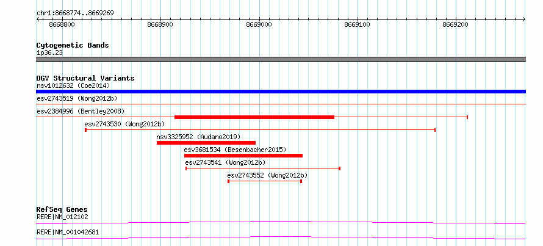Viewport: 543px width, 246px height.
Task: Click the RERE|NM_012102 gene label
Action: click(62, 217)
